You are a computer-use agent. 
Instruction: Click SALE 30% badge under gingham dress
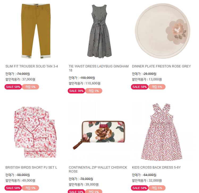tap(77, 91)
